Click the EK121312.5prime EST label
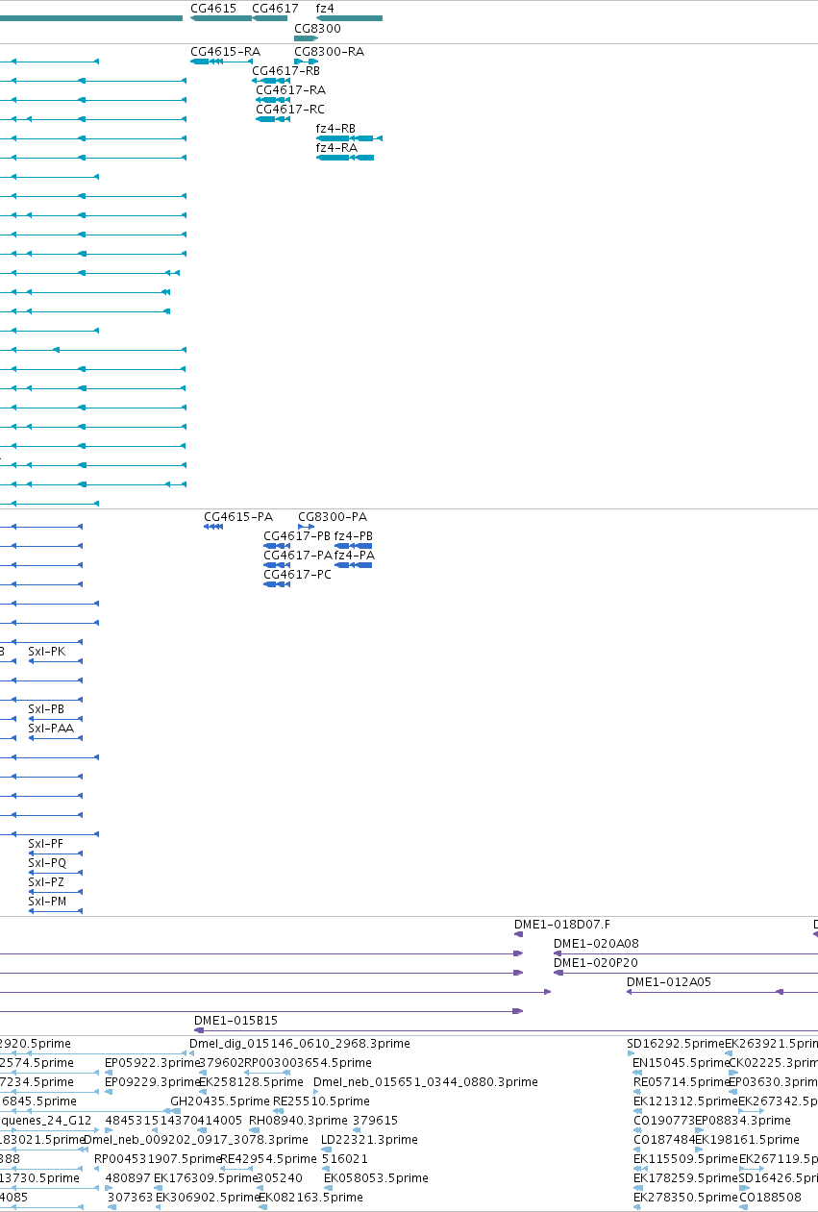Image resolution: width=818 pixels, height=1212 pixels. (x=685, y=1101)
